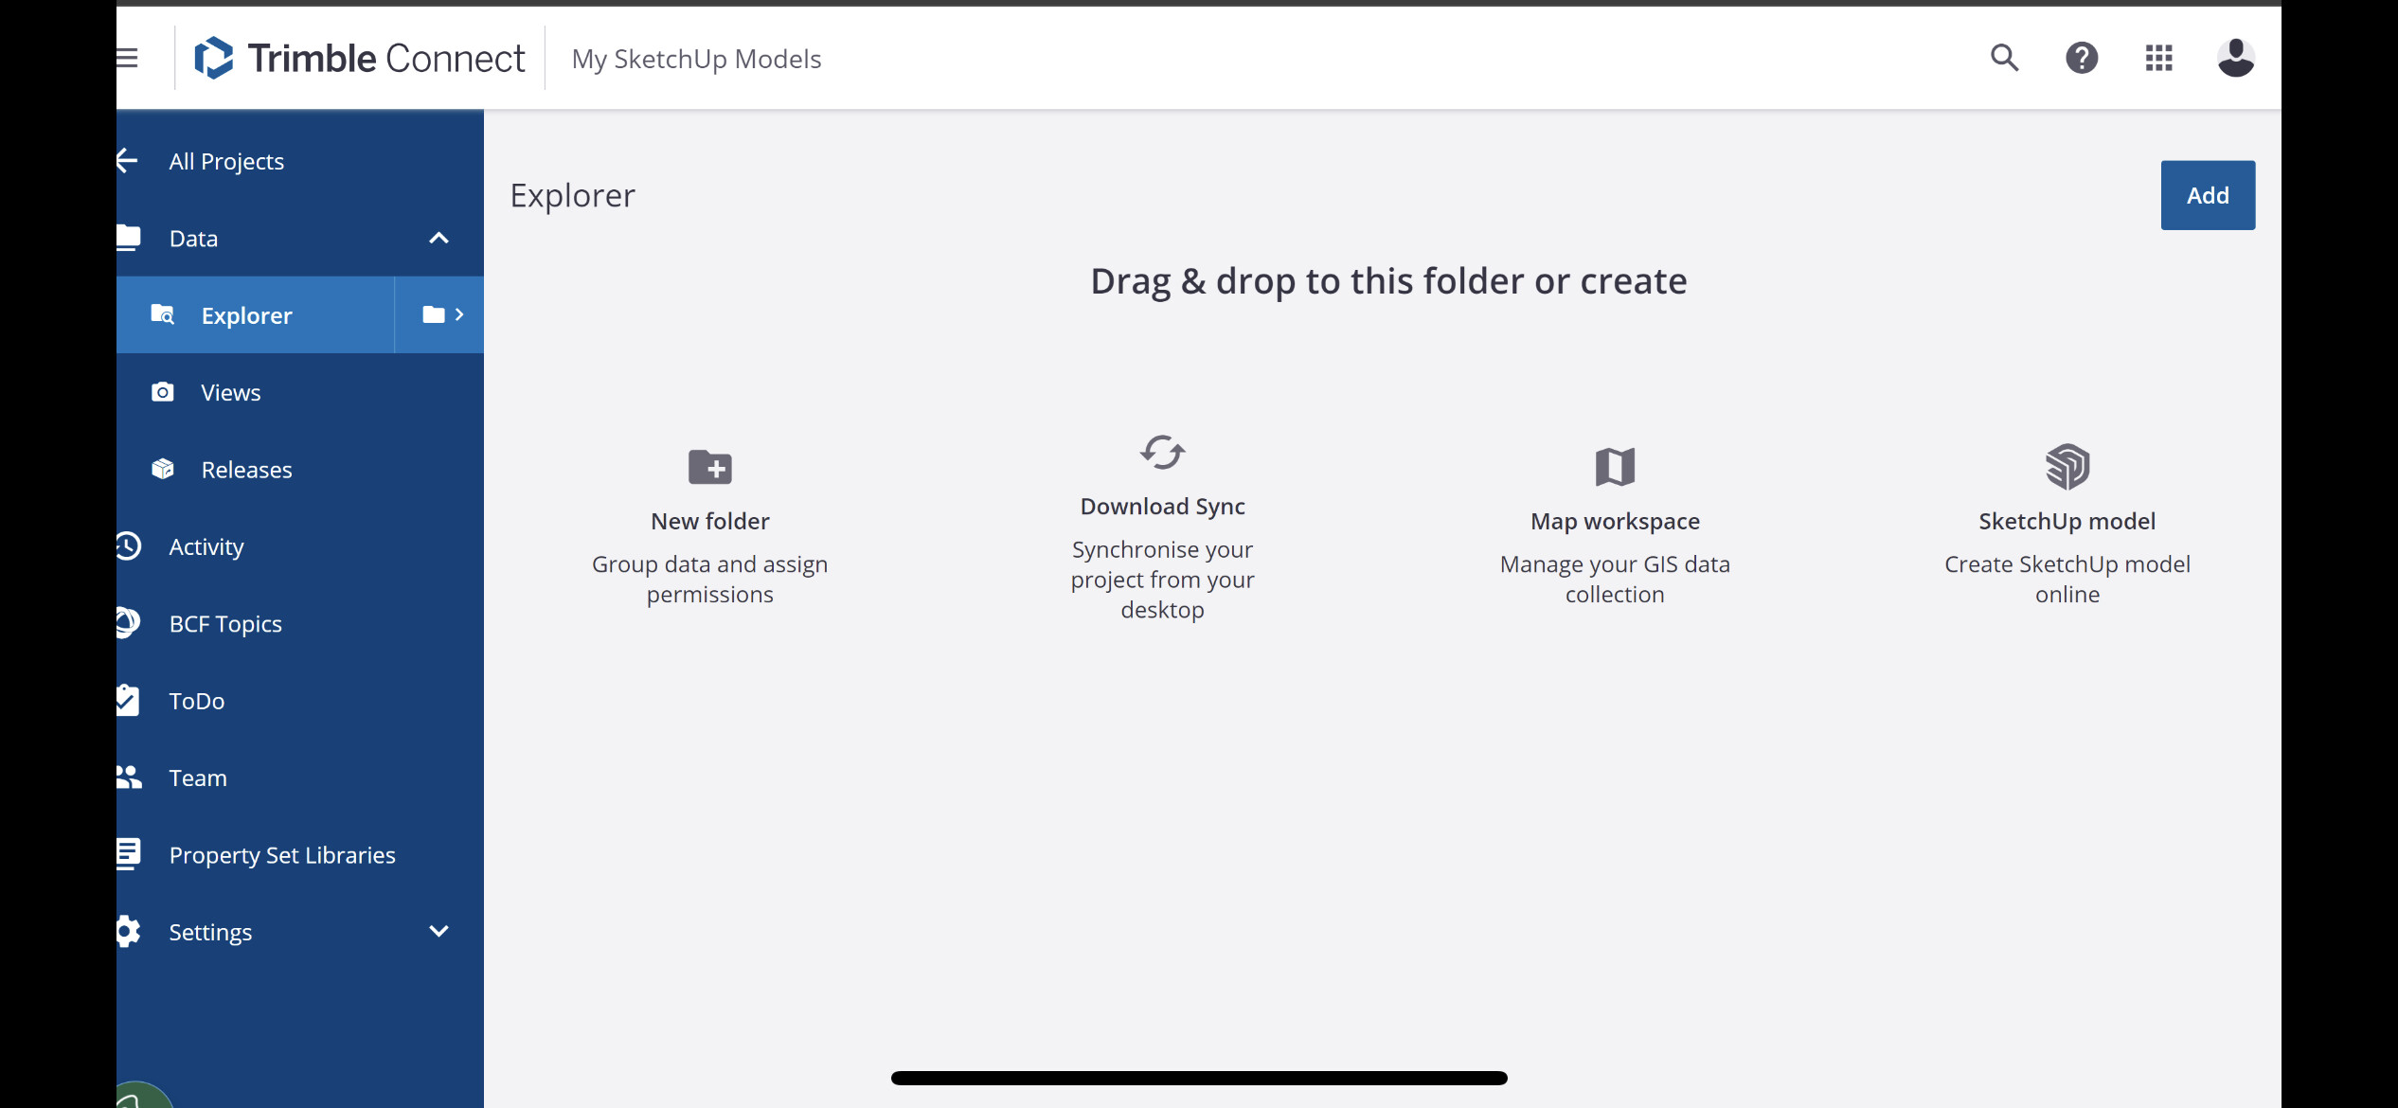
Task: Click the back arrow beside All Projects
Action: pyautogui.click(x=127, y=161)
